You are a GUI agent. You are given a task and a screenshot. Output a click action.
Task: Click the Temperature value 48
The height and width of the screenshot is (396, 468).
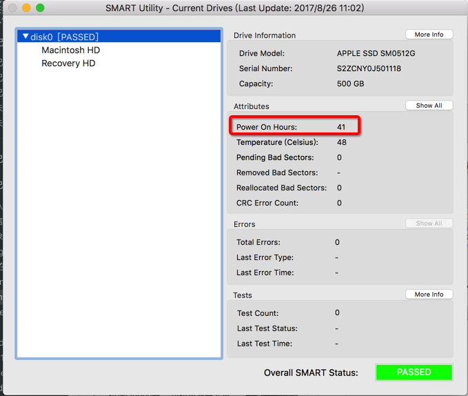[x=342, y=142]
